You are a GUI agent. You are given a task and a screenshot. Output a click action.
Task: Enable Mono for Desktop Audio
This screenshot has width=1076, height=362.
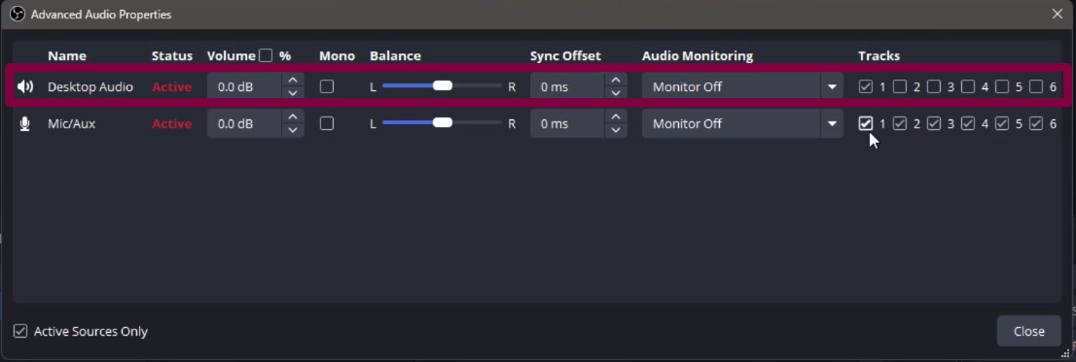click(x=327, y=87)
